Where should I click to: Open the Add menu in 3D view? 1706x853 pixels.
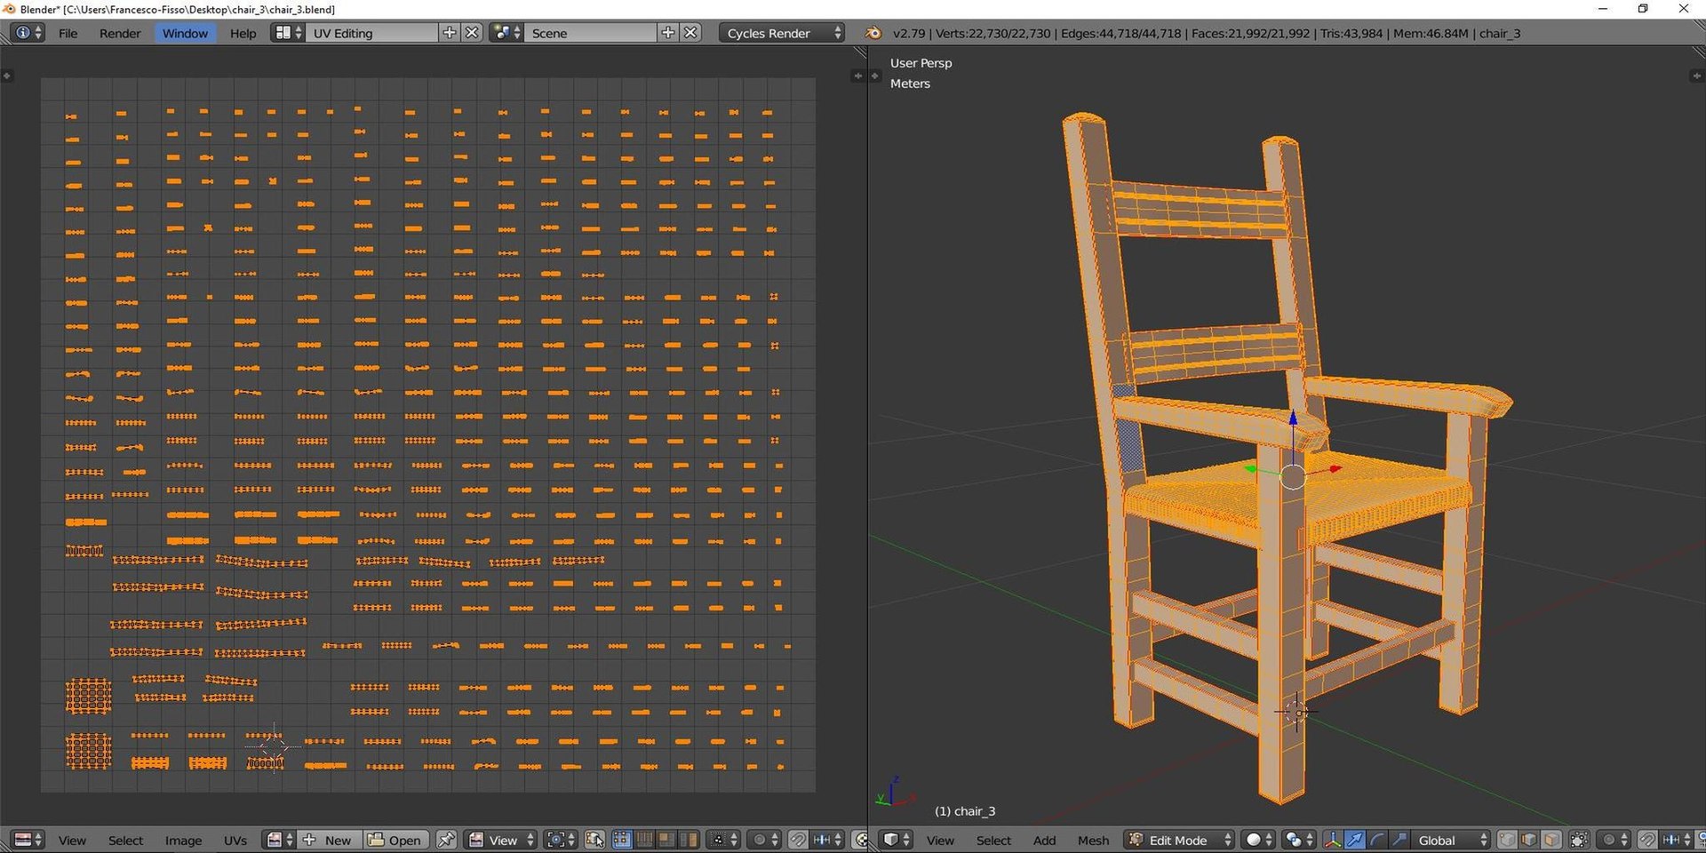1044,840
